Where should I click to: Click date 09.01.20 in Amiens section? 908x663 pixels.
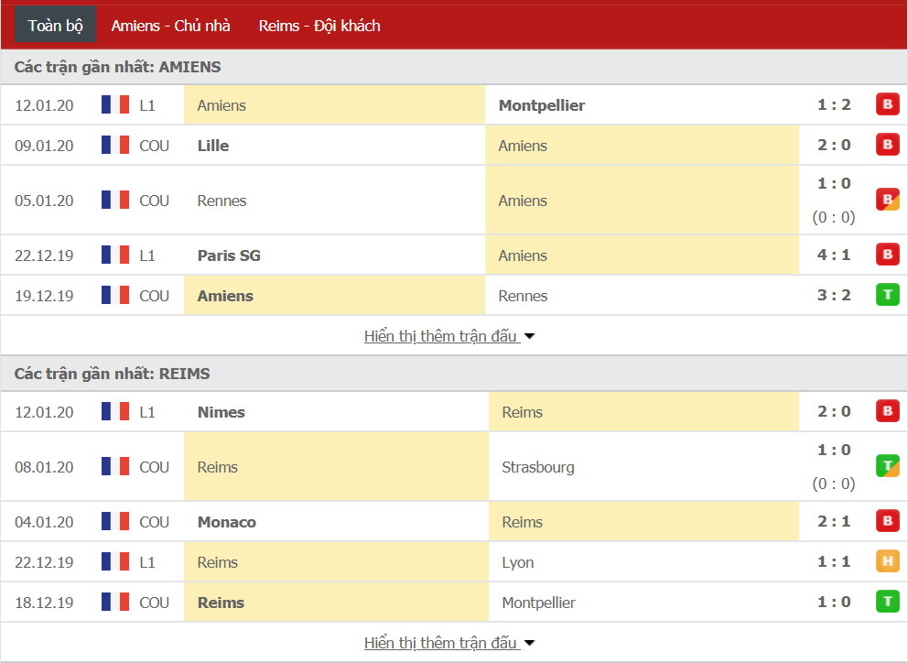coord(44,146)
